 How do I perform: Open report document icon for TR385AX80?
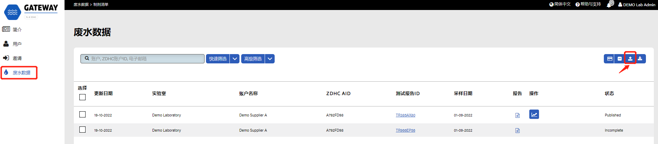pyautogui.click(x=517, y=115)
